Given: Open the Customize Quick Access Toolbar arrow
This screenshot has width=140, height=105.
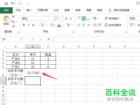Looking at the screenshot, I should [27, 4].
